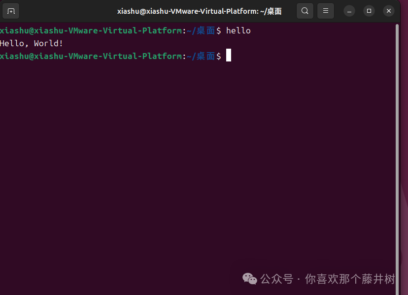The image size is (408, 295).
Task: Click the prompt preceding the hello command
Action: point(110,30)
